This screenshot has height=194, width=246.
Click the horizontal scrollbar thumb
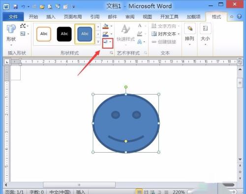pyautogui.click(x=79, y=185)
